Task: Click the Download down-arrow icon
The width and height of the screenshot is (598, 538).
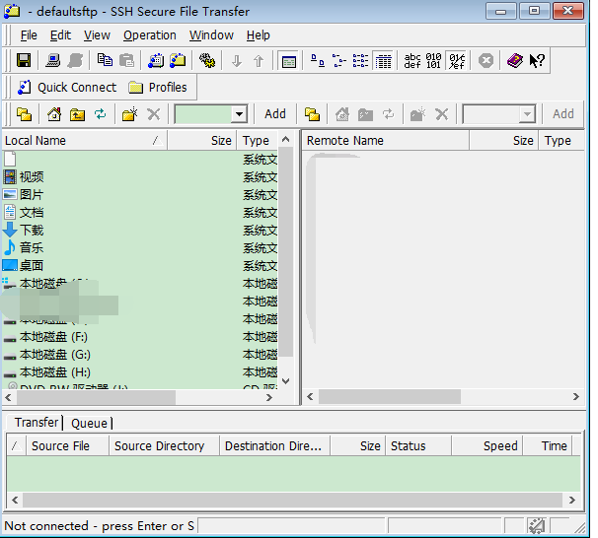Action: [237, 60]
